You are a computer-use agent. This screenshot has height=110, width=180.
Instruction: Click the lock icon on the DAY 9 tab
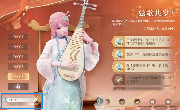point(18,87)
